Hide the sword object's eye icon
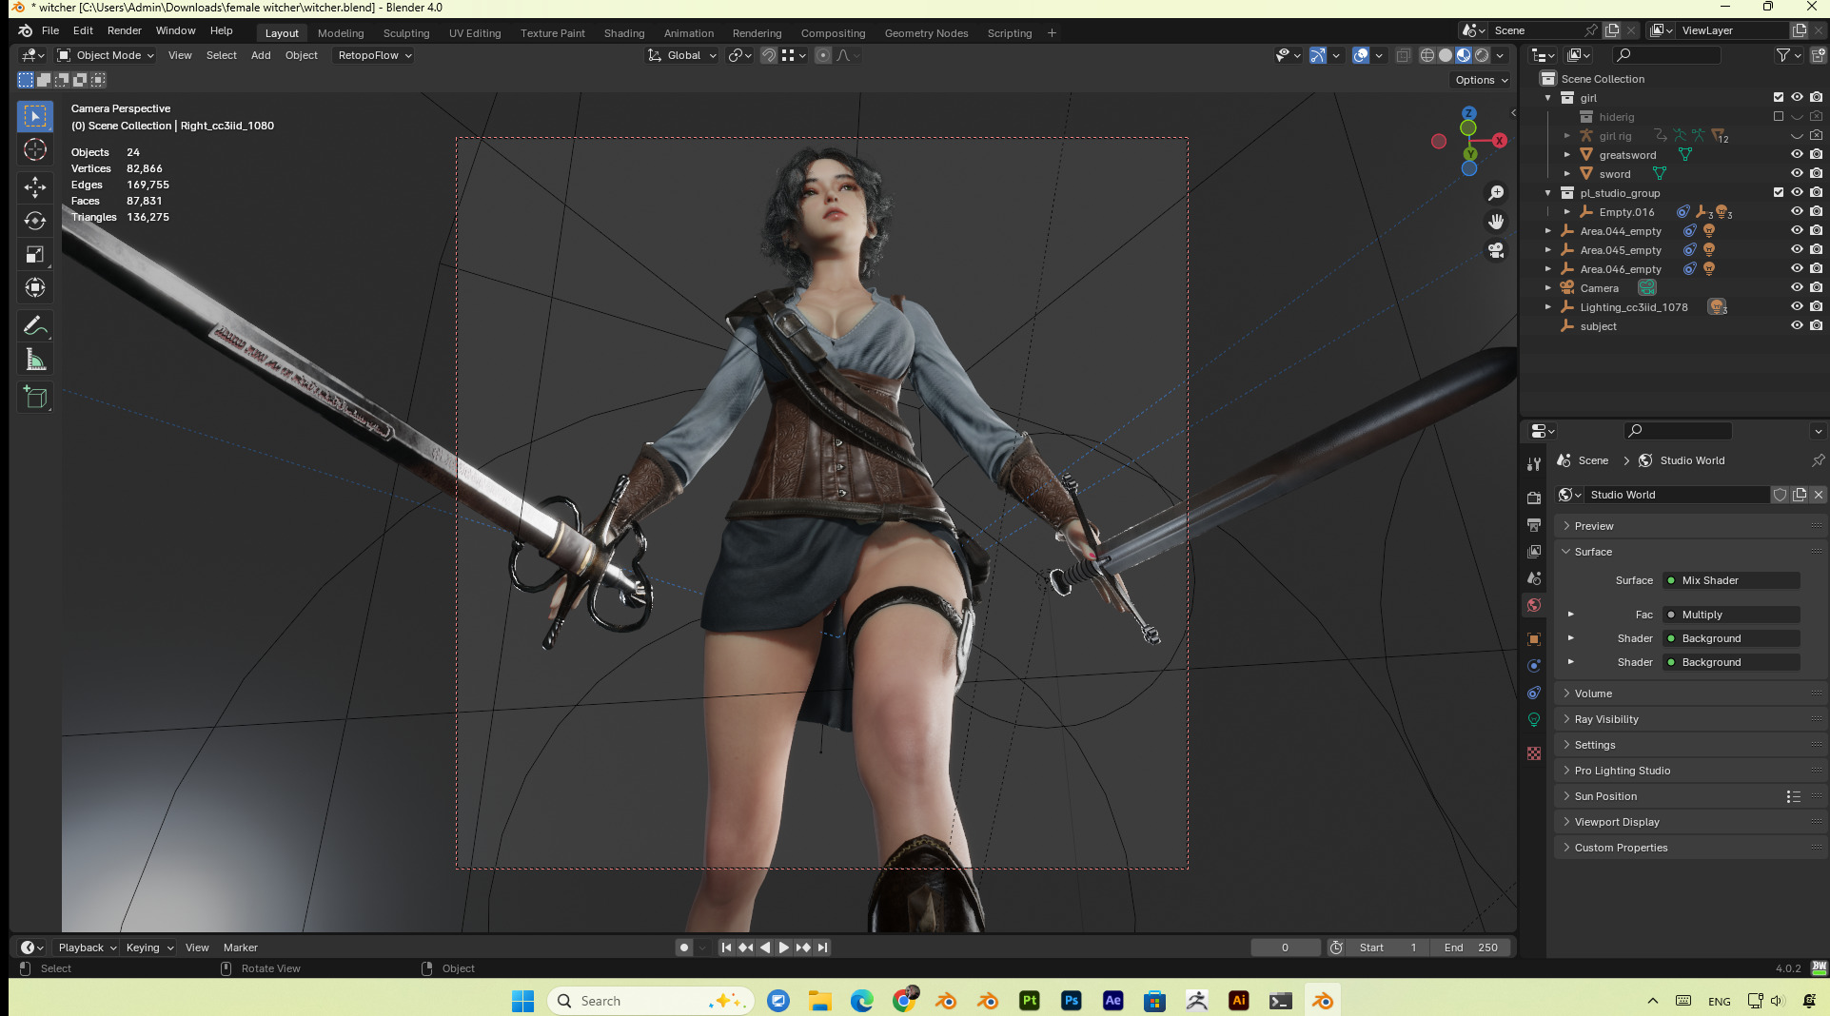 click(x=1797, y=173)
